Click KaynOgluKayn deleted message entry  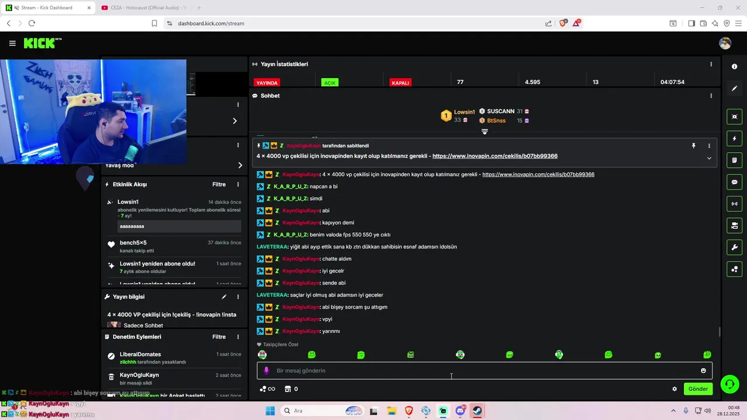click(x=173, y=379)
